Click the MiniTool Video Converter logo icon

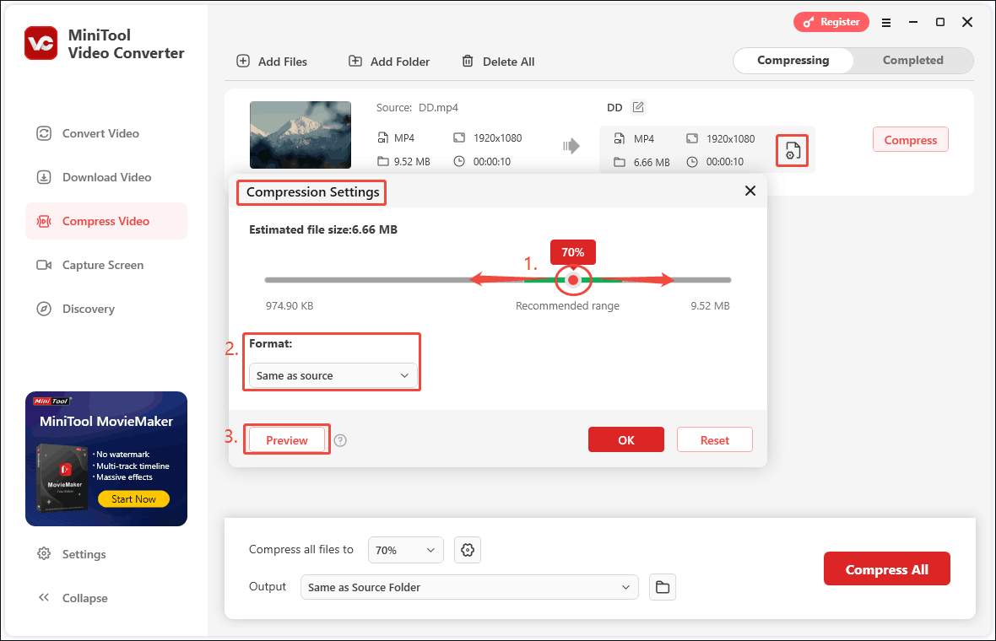(41, 43)
